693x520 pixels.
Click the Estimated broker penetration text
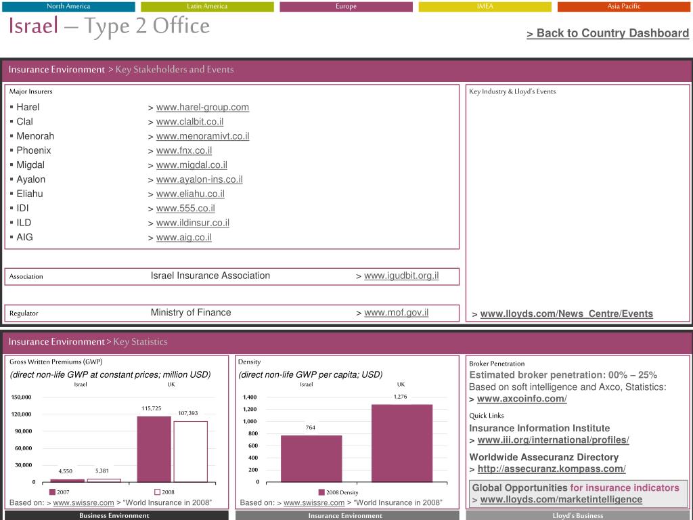pos(563,375)
